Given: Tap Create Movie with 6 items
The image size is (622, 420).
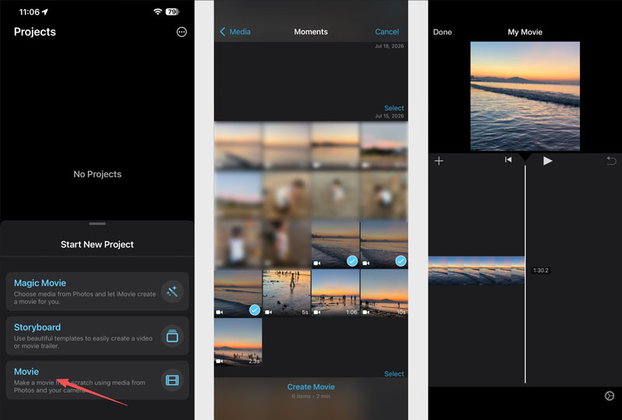Looking at the screenshot, I should click(x=310, y=387).
